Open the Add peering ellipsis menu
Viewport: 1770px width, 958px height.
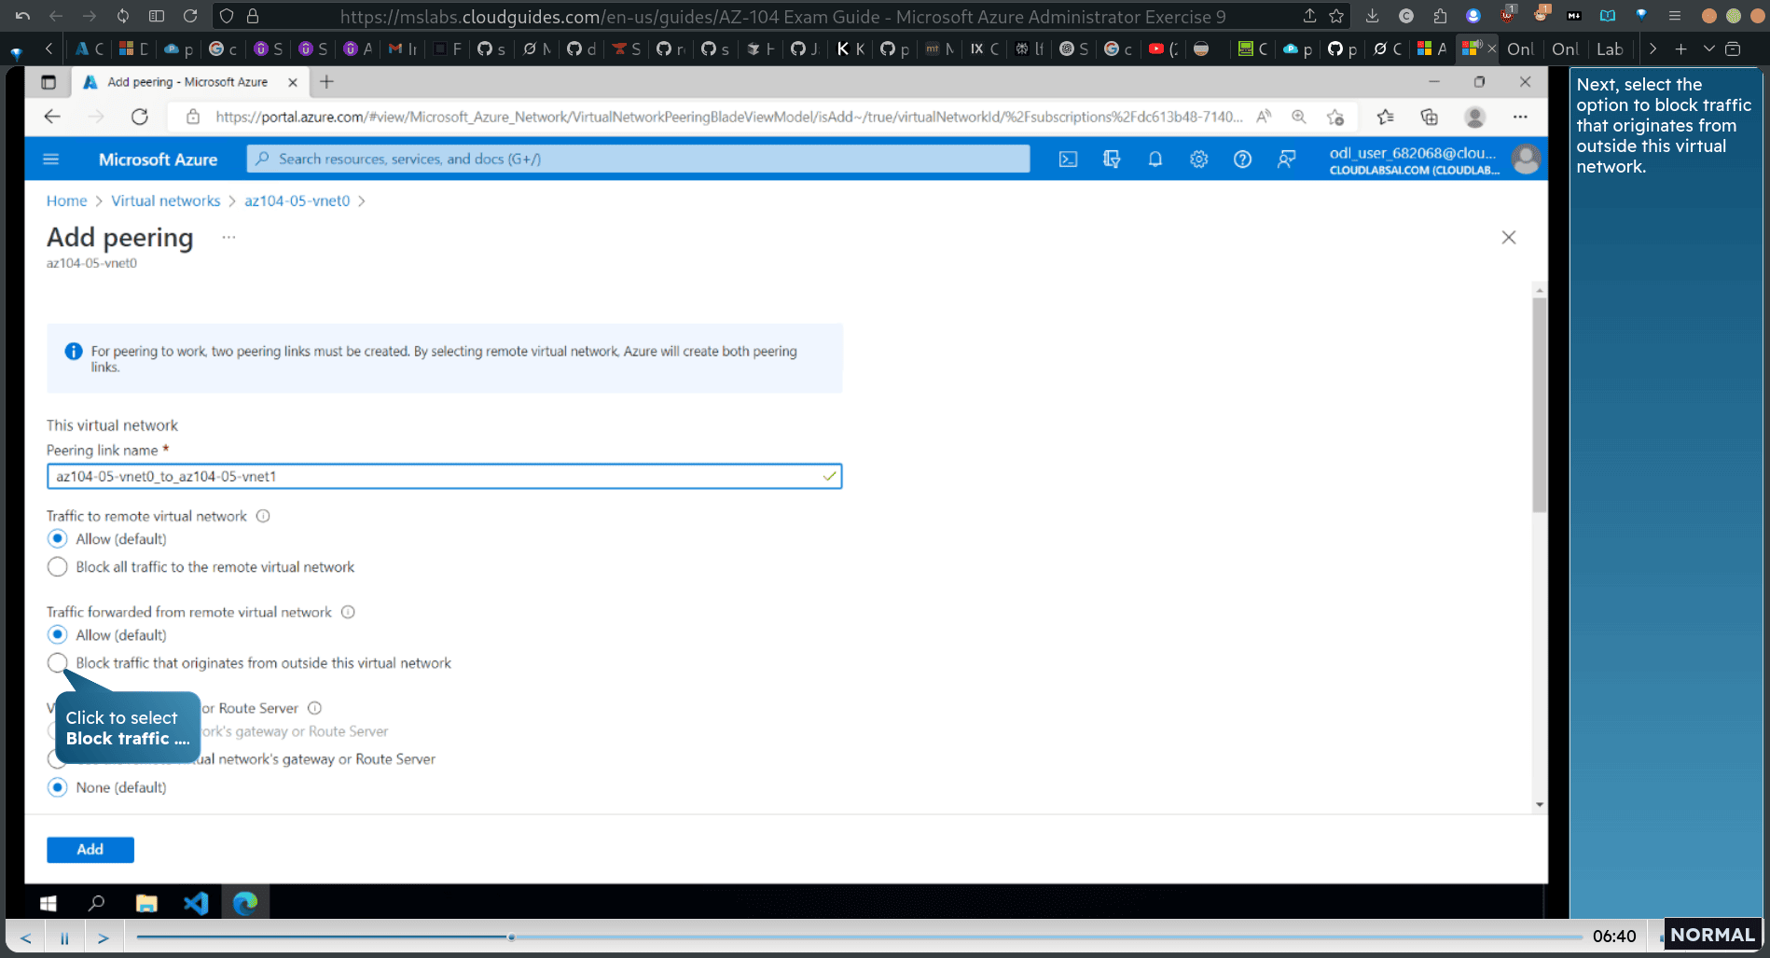[x=228, y=238]
